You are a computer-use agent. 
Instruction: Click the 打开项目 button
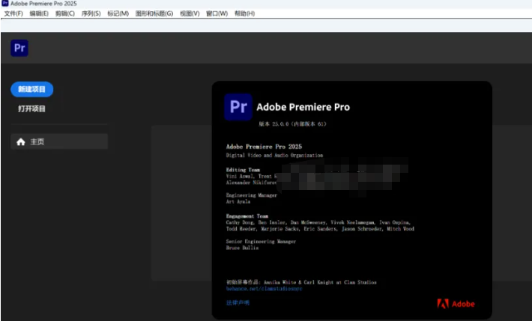(31, 108)
